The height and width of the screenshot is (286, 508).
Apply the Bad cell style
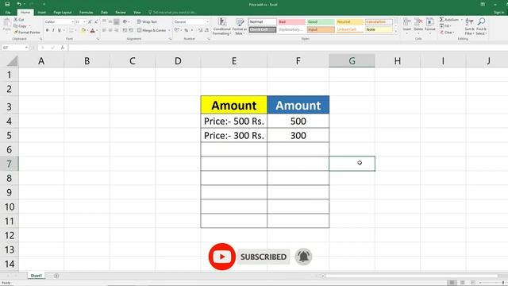[291, 21]
